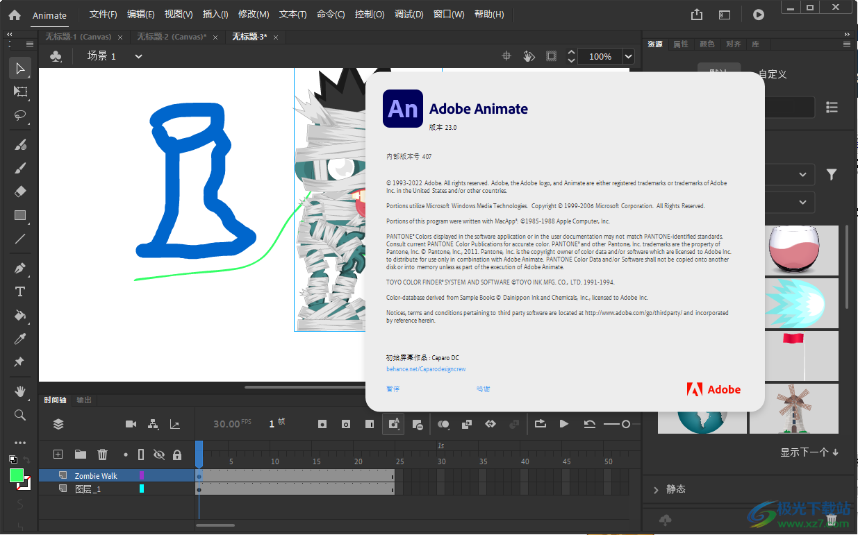Switch to the 属性 panel tab
Image resolution: width=858 pixels, height=535 pixels.
click(681, 44)
